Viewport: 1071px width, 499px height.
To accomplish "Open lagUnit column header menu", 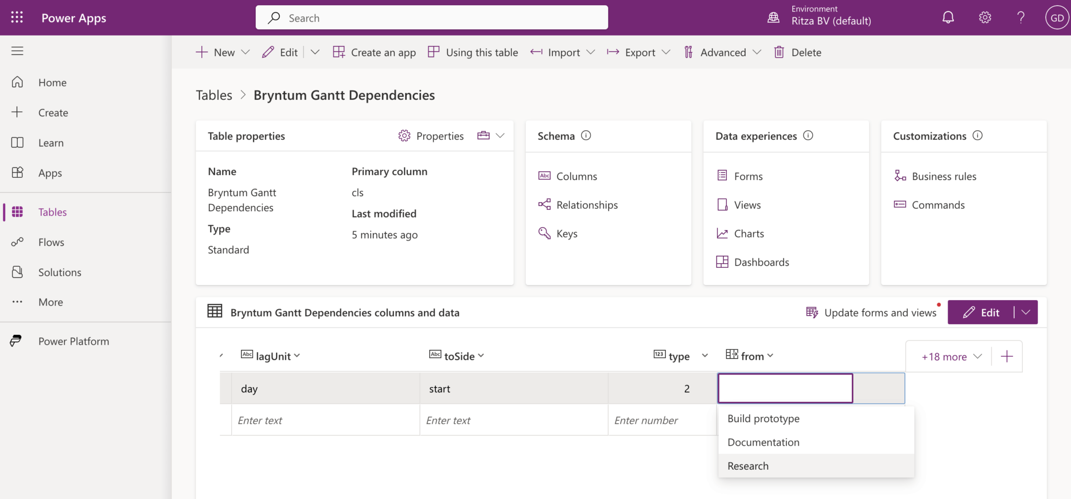I will 297,356.
